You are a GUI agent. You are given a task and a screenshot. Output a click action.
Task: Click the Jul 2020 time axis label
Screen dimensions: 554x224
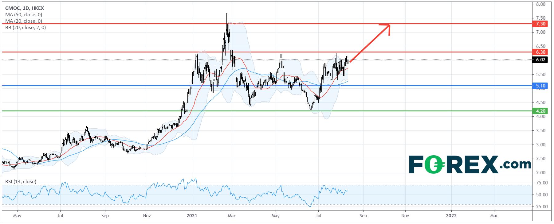[60, 216]
